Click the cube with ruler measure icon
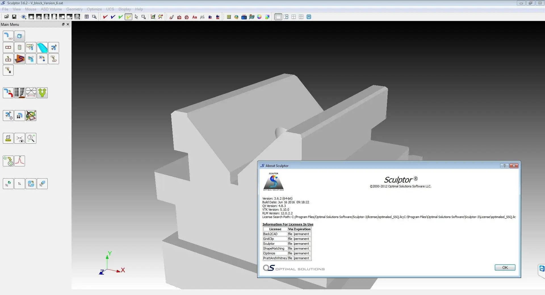This screenshot has width=545, height=295. (x=8, y=138)
